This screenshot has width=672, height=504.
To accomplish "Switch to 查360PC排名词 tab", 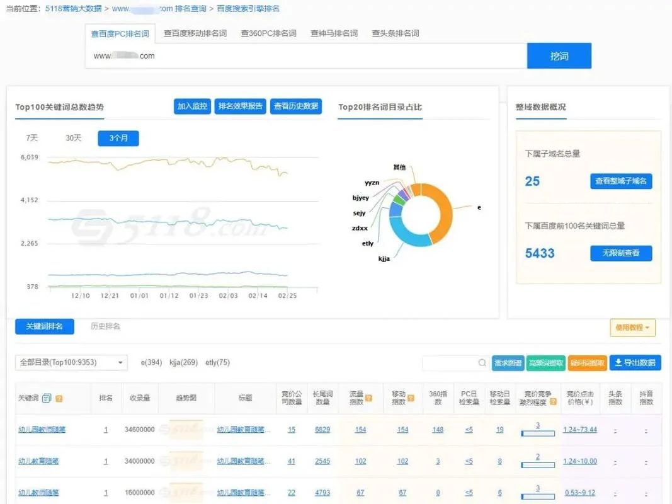I will point(268,33).
